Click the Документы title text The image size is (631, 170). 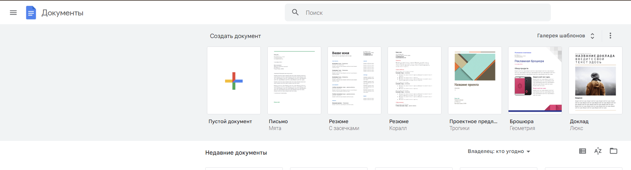[62, 13]
